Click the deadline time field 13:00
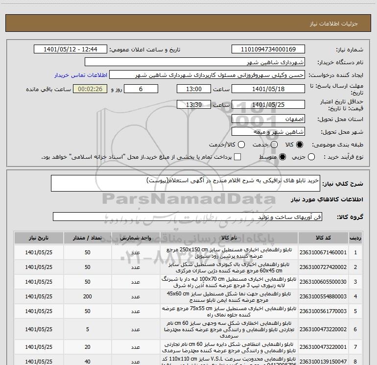This screenshot has width=377, height=365. pyautogui.click(x=194, y=89)
